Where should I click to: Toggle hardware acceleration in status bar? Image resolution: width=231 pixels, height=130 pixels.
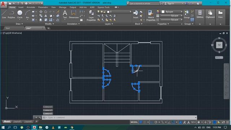click(215, 122)
